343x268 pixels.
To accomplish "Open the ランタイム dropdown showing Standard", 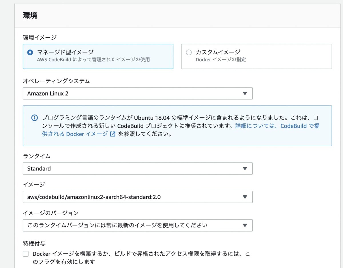I will tap(137, 168).
